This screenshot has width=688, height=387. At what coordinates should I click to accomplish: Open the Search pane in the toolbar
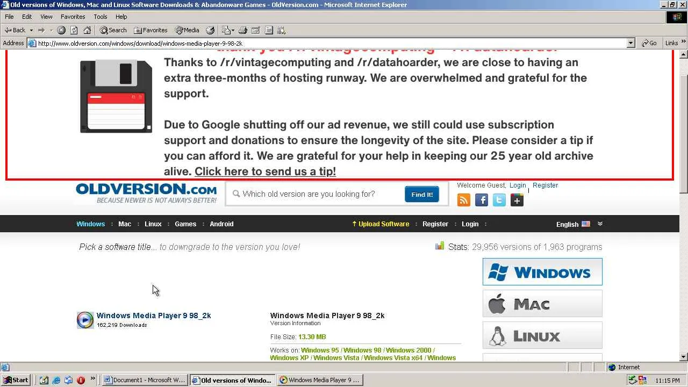[x=113, y=30]
